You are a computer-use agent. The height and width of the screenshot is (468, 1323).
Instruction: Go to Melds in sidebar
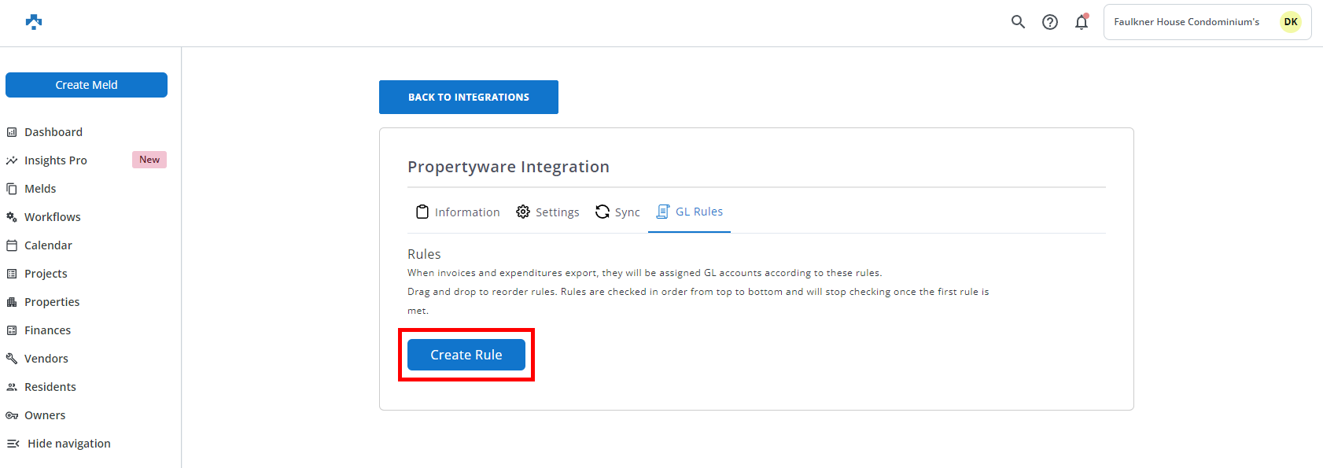(40, 189)
